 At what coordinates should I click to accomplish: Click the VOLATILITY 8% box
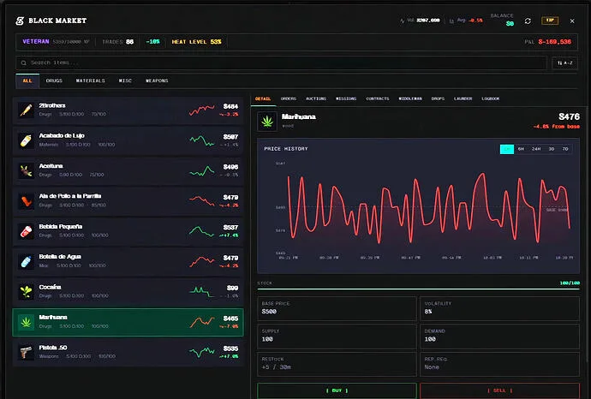pyautogui.click(x=500, y=308)
